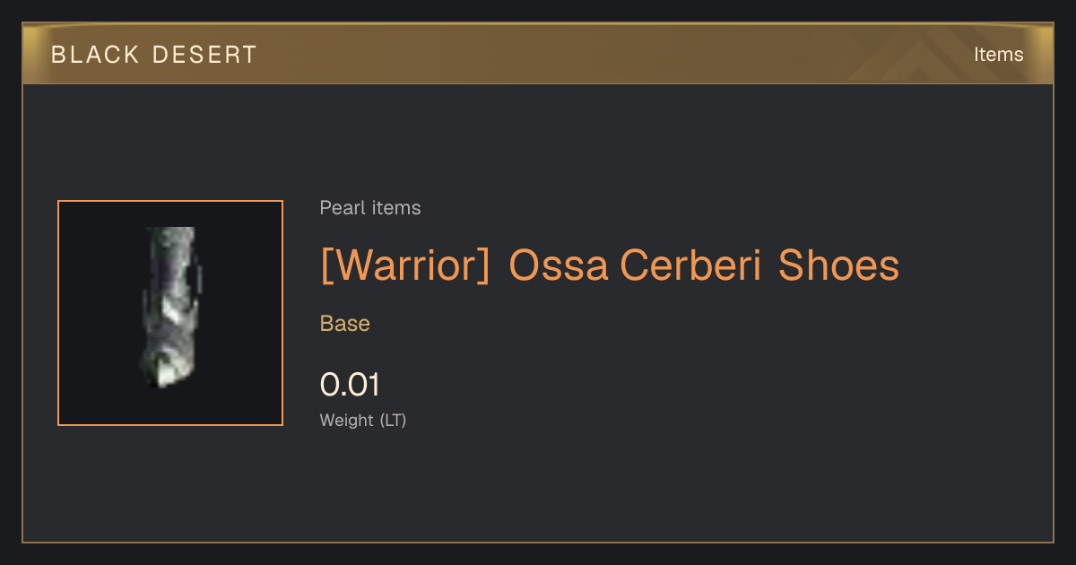Click the Weight (LT) caption
The image size is (1076, 565).
coord(363,420)
